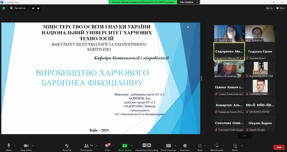Select the woman-with-glasses video tile
287x152 pixels.
[229, 34]
